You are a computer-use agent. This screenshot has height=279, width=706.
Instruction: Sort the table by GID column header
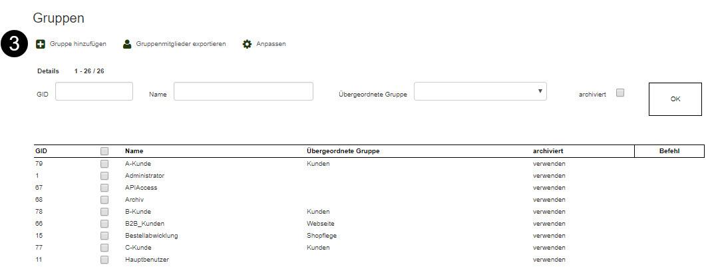click(41, 151)
